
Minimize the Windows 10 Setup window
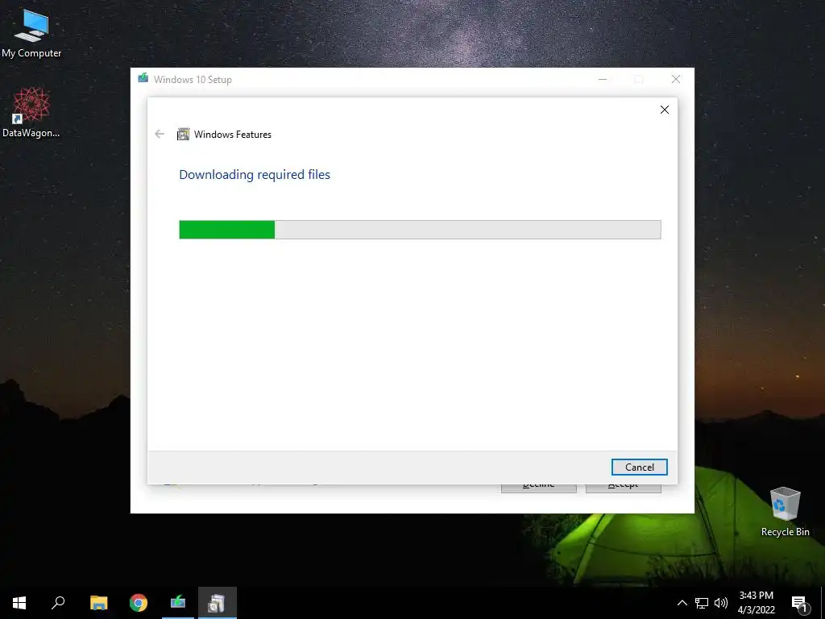tap(603, 79)
